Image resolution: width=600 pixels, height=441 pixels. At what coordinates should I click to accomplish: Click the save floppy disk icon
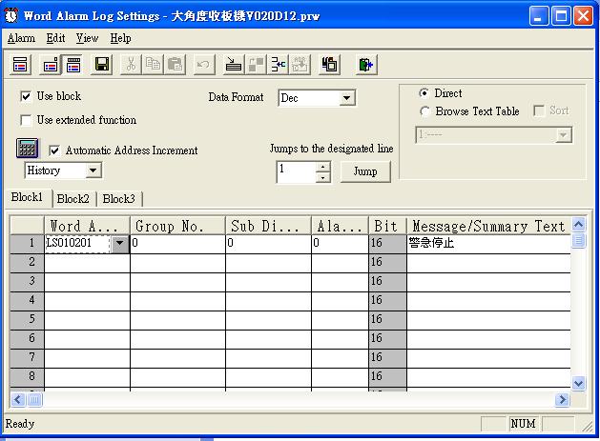pos(101,65)
